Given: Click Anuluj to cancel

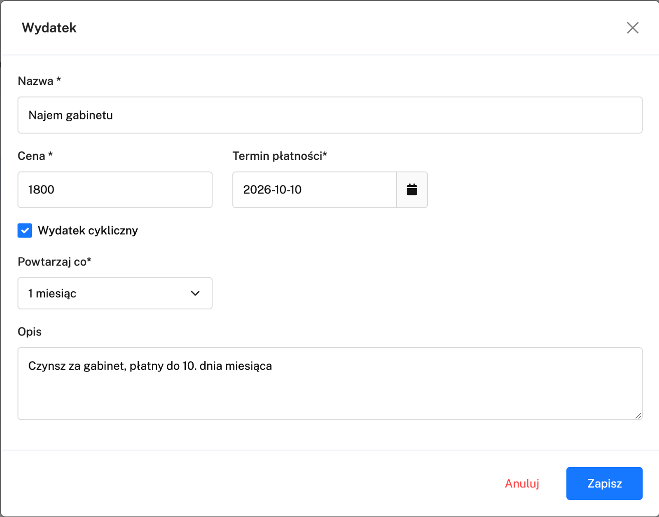Looking at the screenshot, I should point(522,483).
